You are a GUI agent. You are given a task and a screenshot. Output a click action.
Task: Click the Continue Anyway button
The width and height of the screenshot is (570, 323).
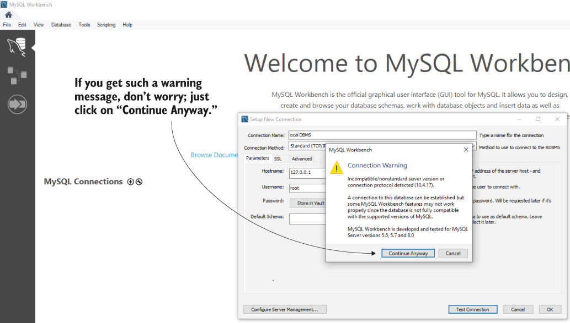click(408, 253)
